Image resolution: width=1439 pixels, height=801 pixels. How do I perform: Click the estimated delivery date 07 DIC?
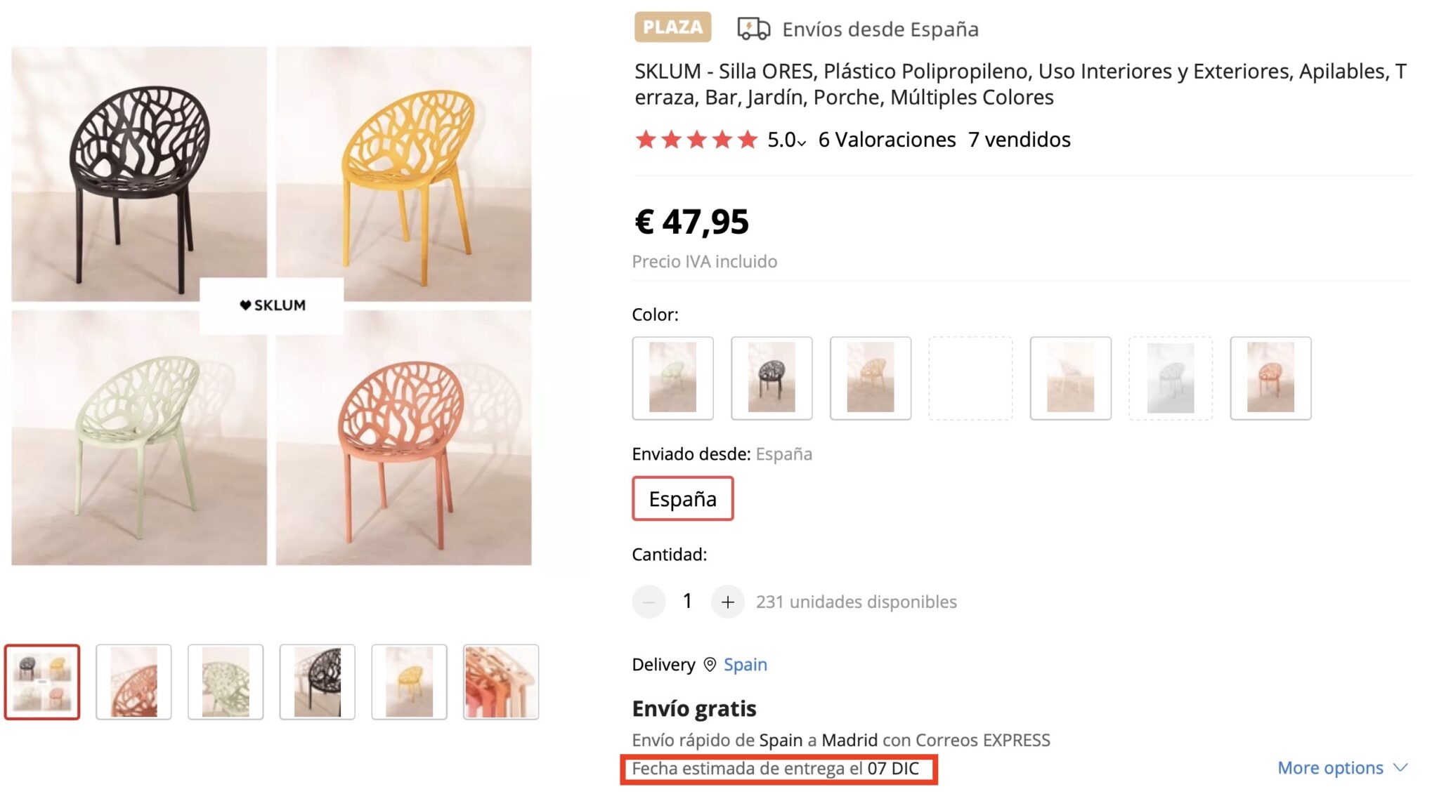(x=894, y=769)
